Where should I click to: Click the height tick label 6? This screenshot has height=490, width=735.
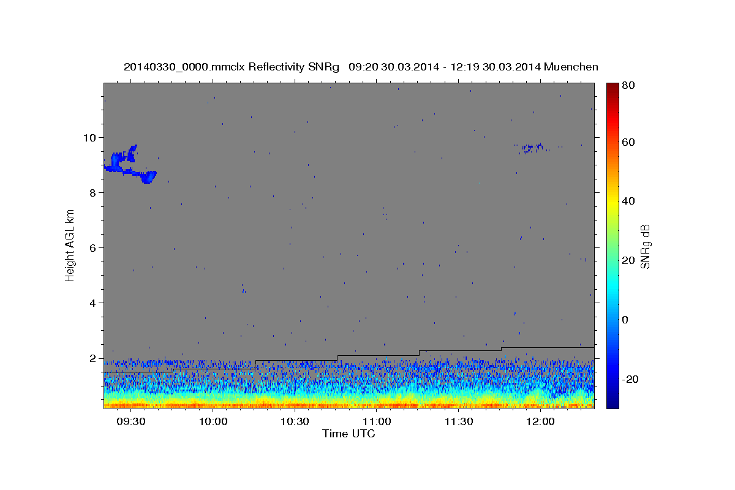pyautogui.click(x=94, y=248)
